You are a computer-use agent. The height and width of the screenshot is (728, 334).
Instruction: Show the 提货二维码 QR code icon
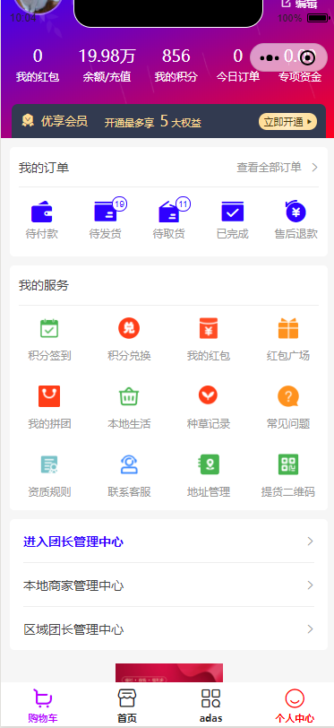click(x=288, y=464)
